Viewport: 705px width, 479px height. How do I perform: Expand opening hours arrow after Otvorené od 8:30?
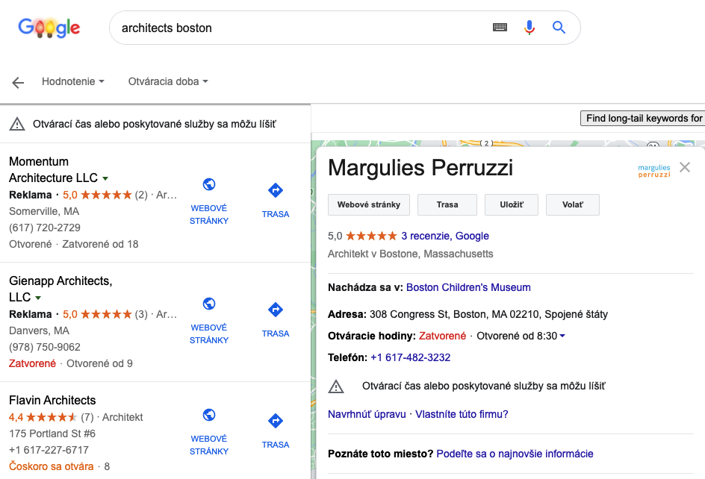point(562,336)
